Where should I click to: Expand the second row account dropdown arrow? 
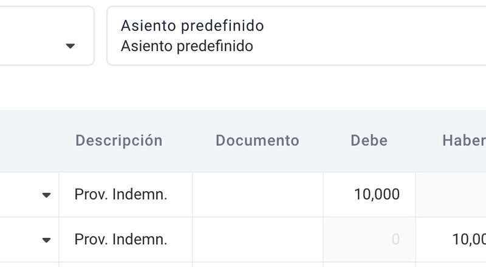click(47, 240)
